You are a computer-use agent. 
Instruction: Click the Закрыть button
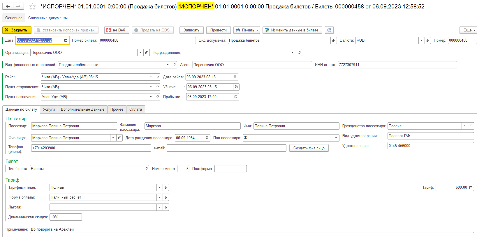[x=17, y=30]
